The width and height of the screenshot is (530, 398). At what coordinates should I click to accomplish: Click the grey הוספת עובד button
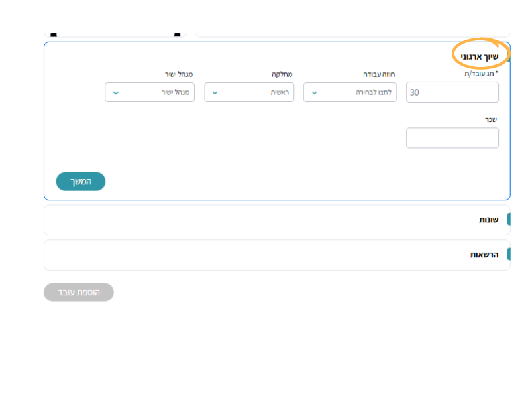tap(79, 293)
